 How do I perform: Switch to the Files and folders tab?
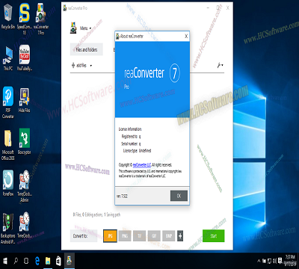pyautogui.click(x=87, y=49)
